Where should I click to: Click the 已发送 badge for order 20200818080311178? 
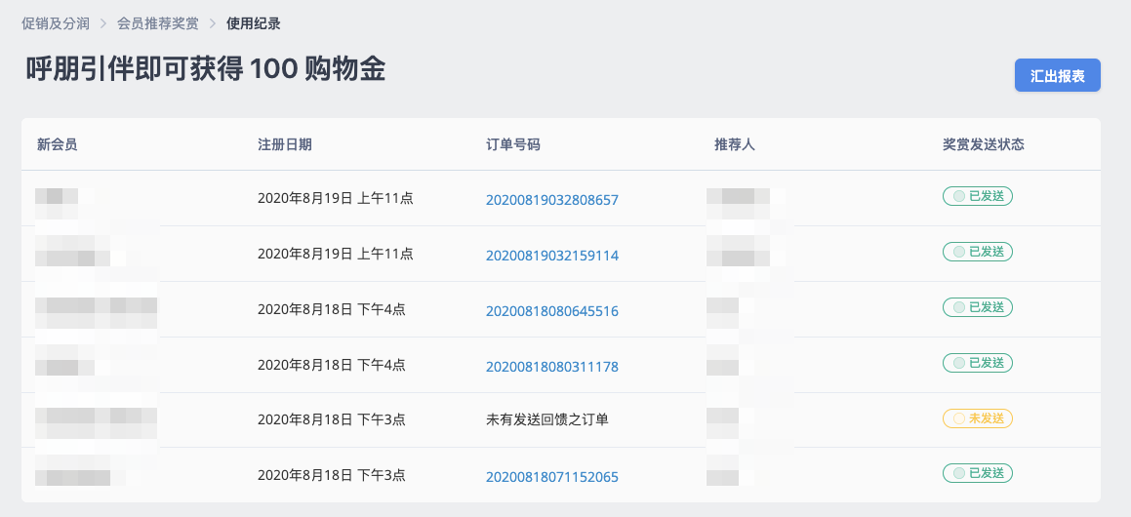(x=978, y=363)
